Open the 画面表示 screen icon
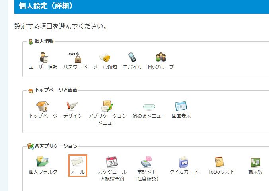The width and height of the screenshot is (269, 191). [x=181, y=106]
